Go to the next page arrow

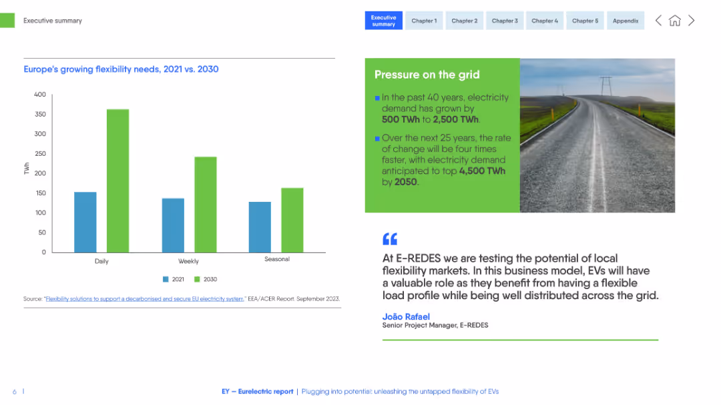pyautogui.click(x=691, y=21)
